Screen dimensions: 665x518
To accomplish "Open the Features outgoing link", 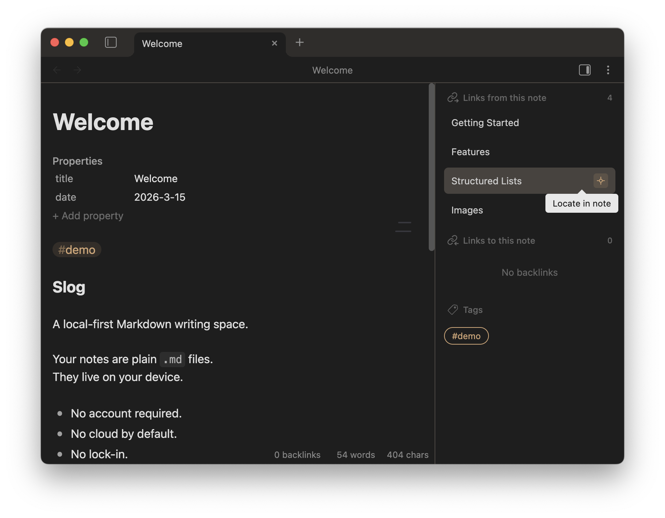I will coord(470,152).
